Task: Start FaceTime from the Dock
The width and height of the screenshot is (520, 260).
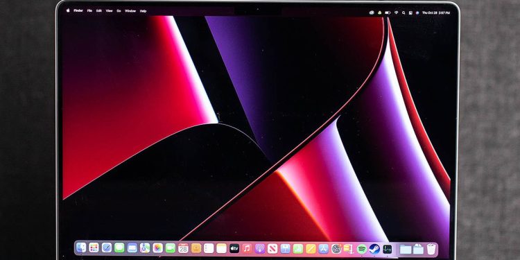Action: coord(171,248)
